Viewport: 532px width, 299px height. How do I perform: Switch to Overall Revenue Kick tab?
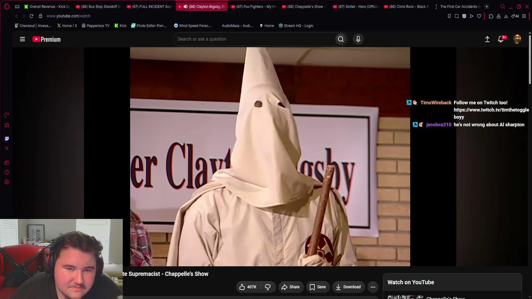47,7
